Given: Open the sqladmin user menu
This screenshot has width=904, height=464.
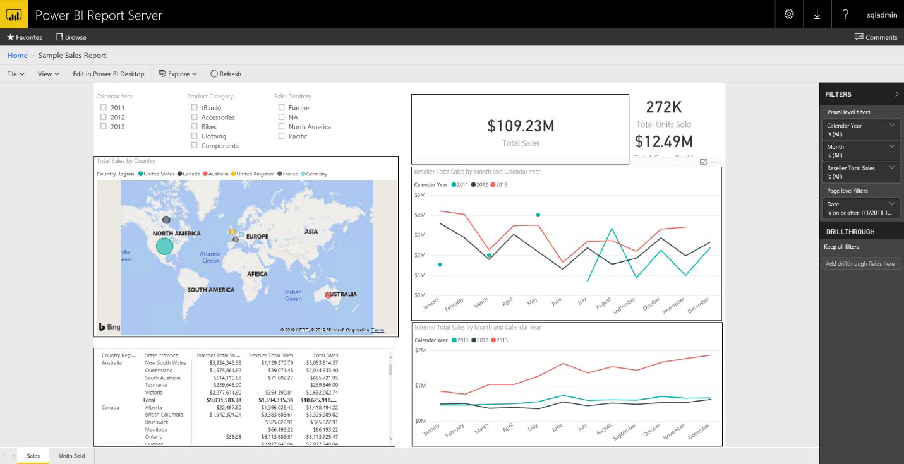Looking at the screenshot, I should tap(882, 14).
